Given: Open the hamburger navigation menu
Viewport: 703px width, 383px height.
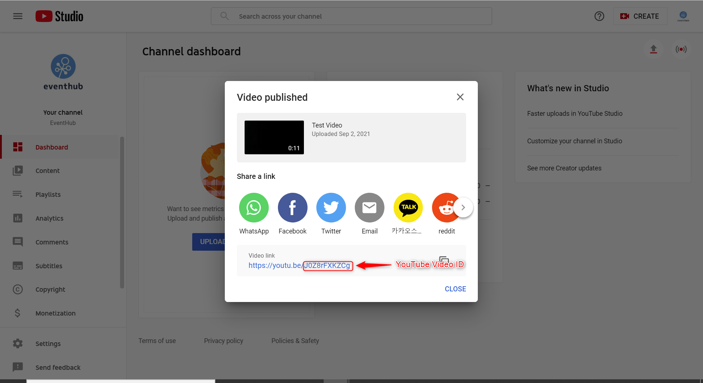Looking at the screenshot, I should [18, 16].
